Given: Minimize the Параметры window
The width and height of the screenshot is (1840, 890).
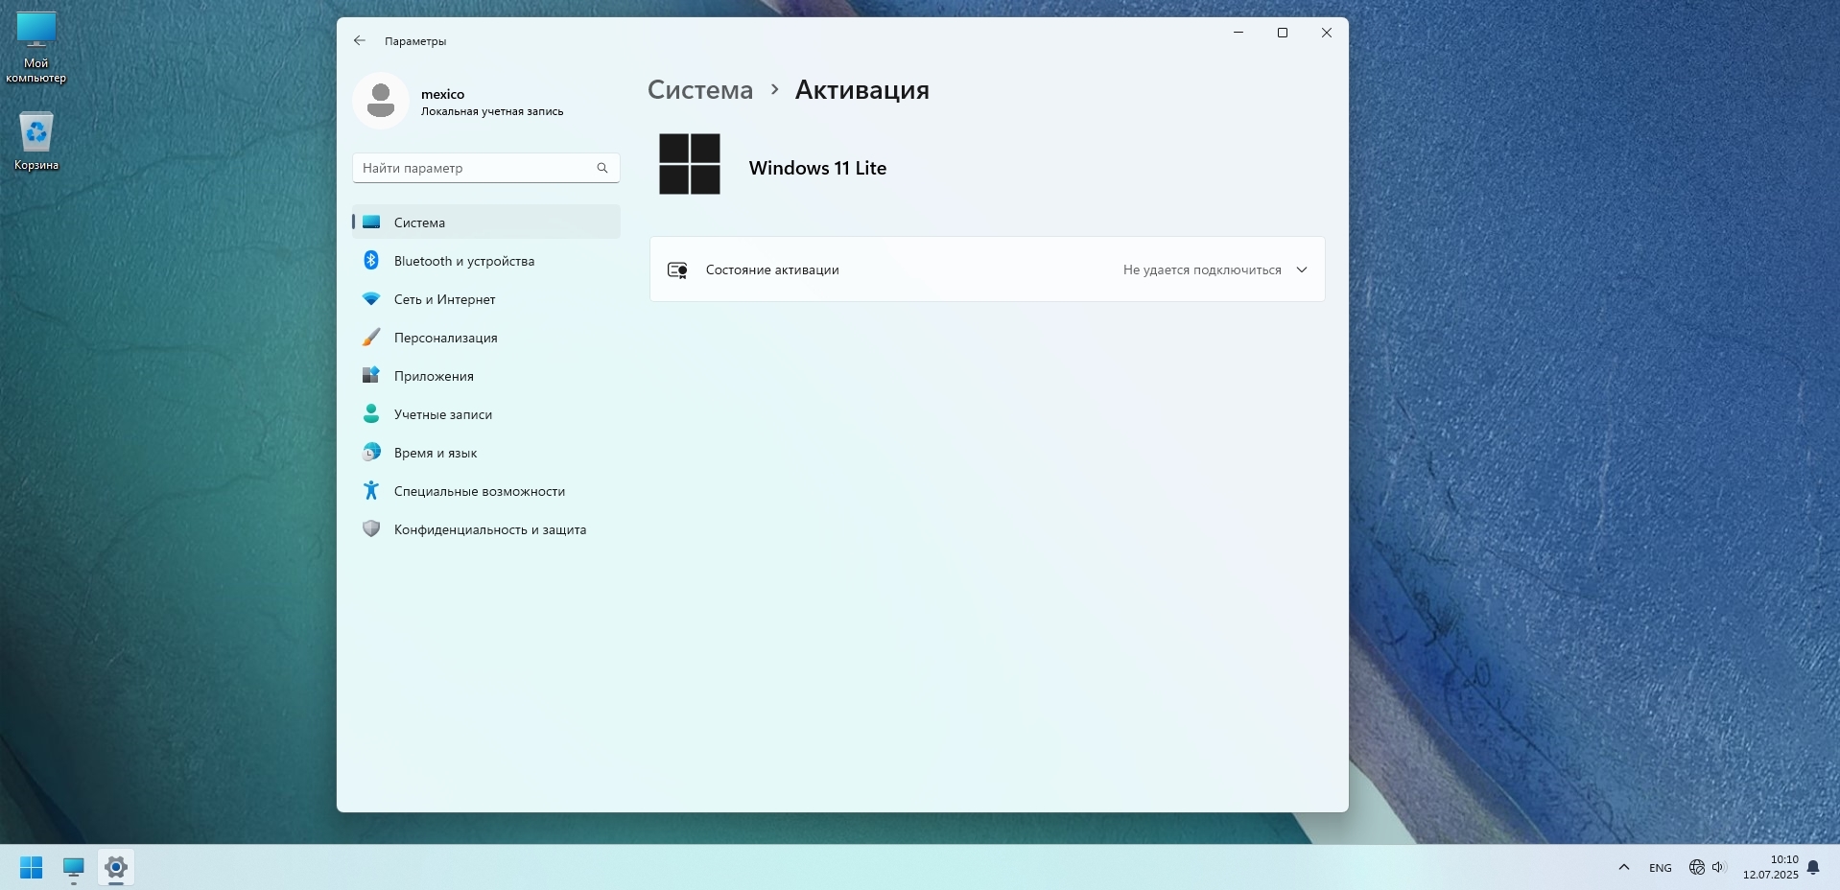Looking at the screenshot, I should [x=1238, y=33].
